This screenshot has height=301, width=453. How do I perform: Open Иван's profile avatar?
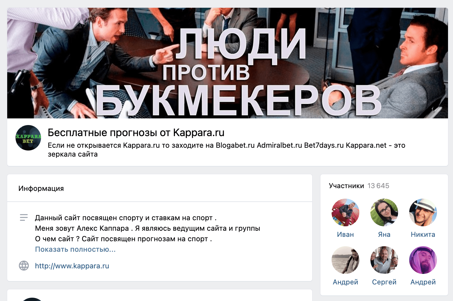coord(345,212)
